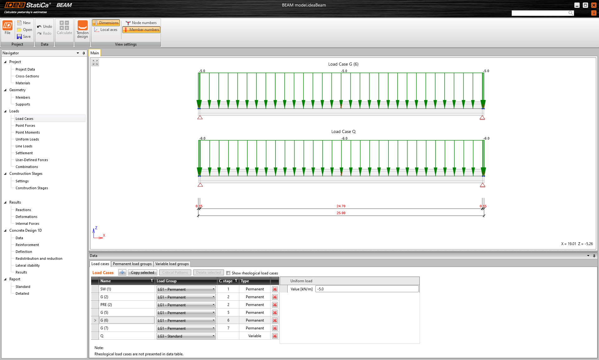Save the project
This screenshot has width=599, height=360.
[24, 36]
